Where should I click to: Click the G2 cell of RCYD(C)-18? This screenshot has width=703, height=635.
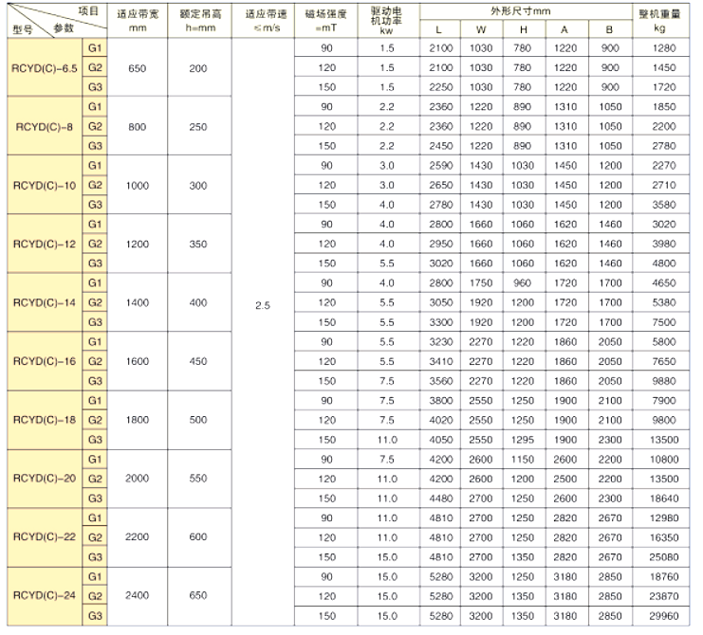(x=95, y=420)
